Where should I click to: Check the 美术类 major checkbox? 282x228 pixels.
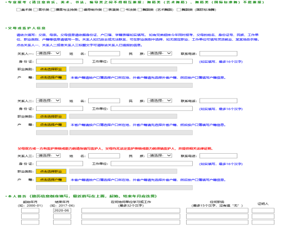pyautogui.click(x=19, y=10)
